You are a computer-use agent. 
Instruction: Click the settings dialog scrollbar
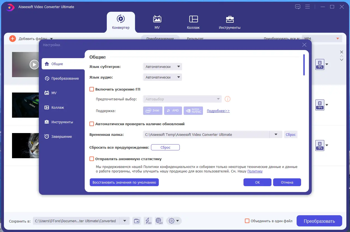pyautogui.click(x=304, y=65)
